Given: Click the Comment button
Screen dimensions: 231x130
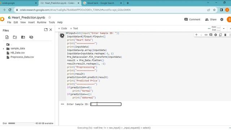Looking at the screenshot, I should [x=192, y=19].
